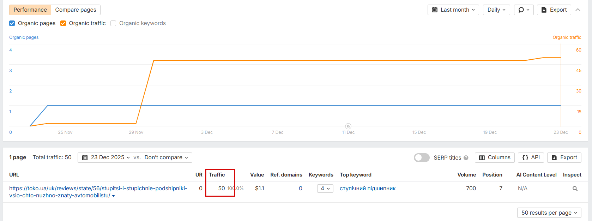Open the comment bubble annotations menu
592x221 pixels.
524,10
